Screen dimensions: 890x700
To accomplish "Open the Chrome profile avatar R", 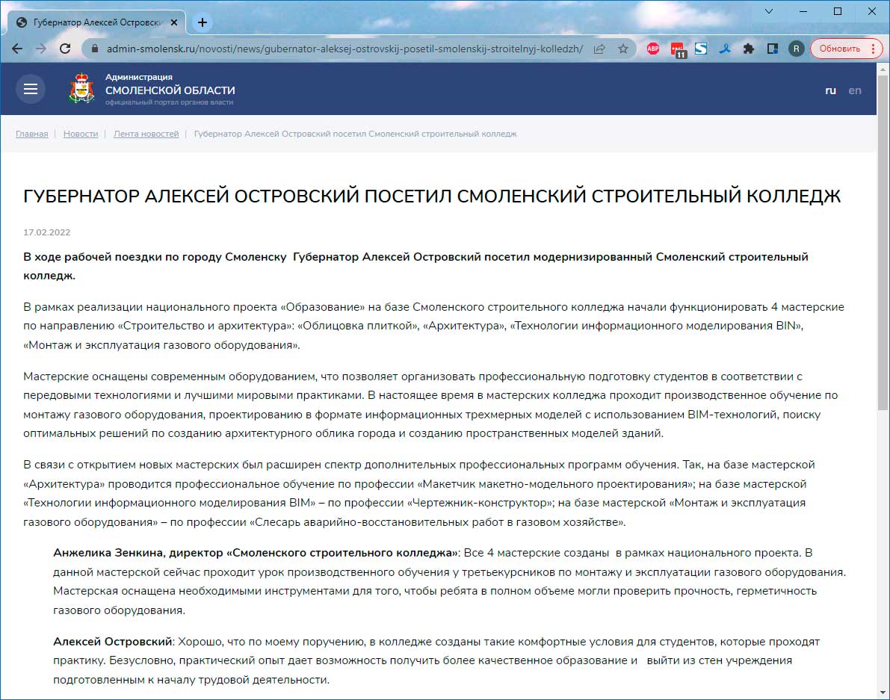I will coord(797,49).
